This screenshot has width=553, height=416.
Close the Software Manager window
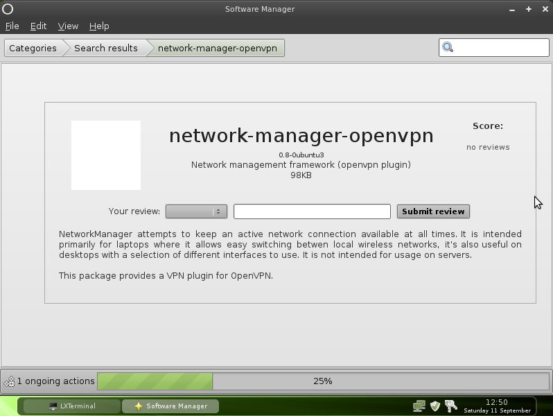(x=545, y=9)
